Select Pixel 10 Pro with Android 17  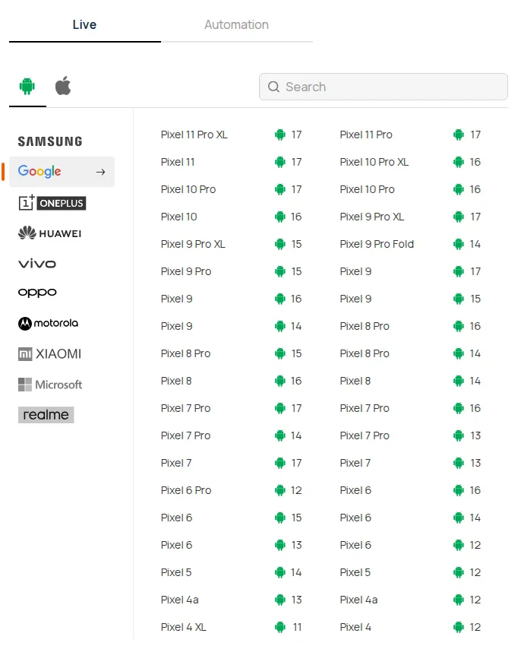[x=188, y=189]
